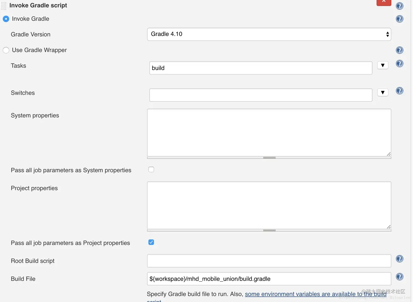The width and height of the screenshot is (413, 302).
Task: Open the Gradle Version dropdown
Action: point(269,34)
